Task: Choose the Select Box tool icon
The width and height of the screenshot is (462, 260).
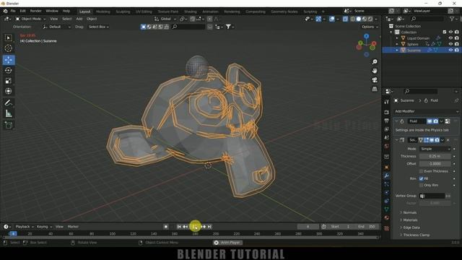Action: (8, 38)
